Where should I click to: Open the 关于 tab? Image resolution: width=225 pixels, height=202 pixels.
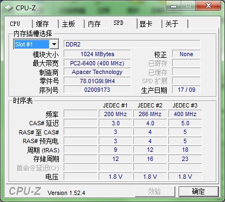pos(175,24)
